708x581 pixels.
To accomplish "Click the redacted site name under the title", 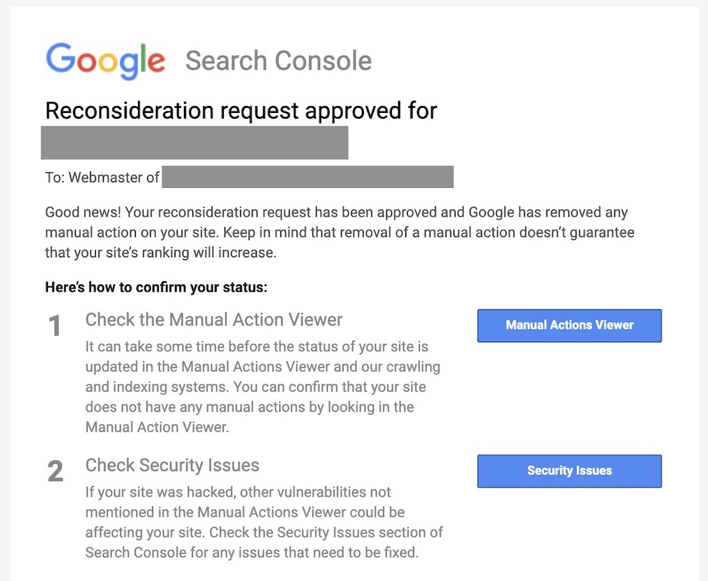I will pyautogui.click(x=195, y=143).
